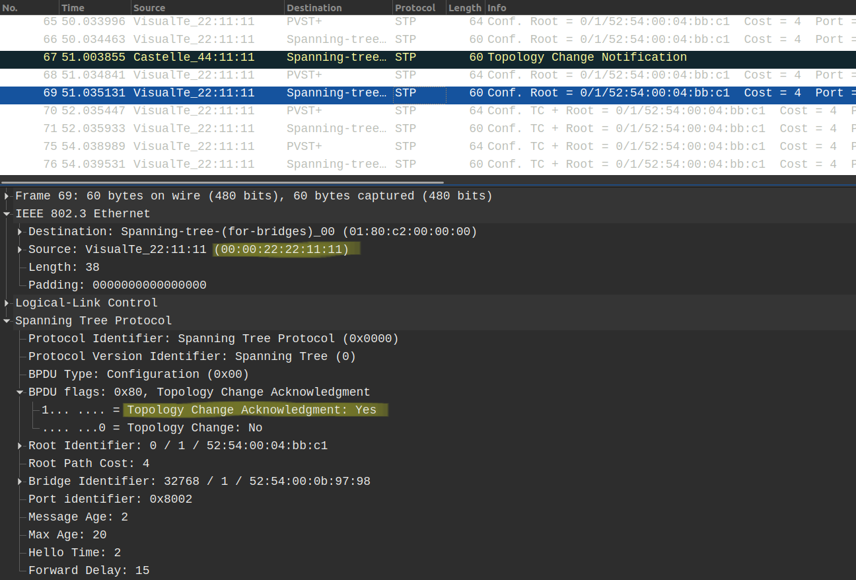Screen dimensions: 856x580
Task: Select the Forward Delay: 15 field
Action: click(89, 571)
